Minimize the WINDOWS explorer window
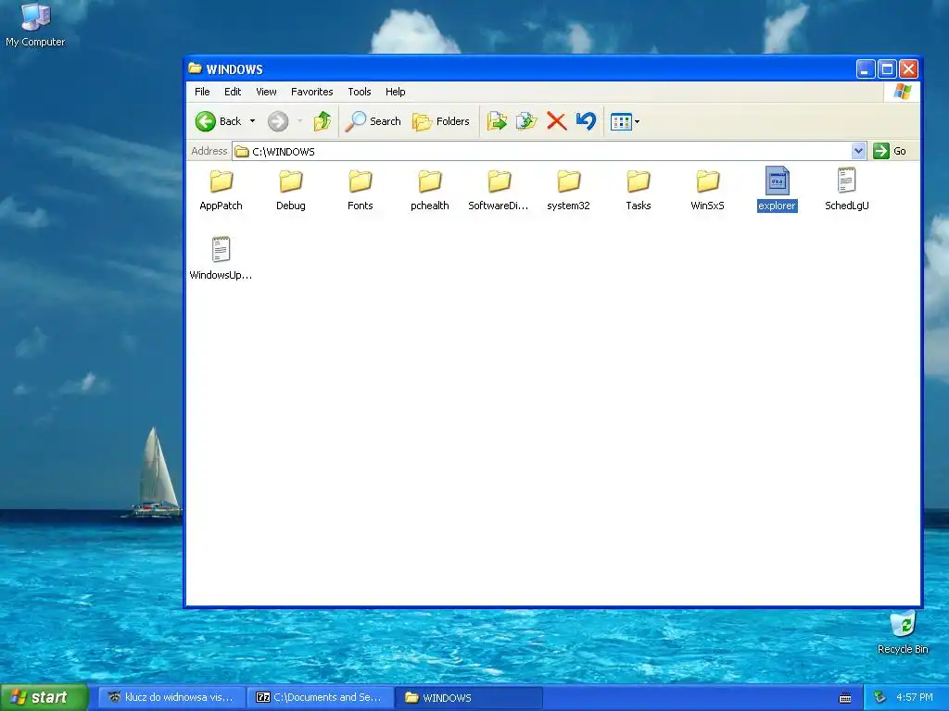The height and width of the screenshot is (711, 949). (x=866, y=69)
